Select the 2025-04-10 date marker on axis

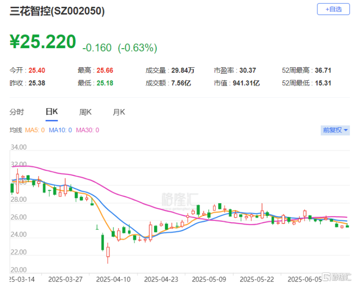(113, 279)
